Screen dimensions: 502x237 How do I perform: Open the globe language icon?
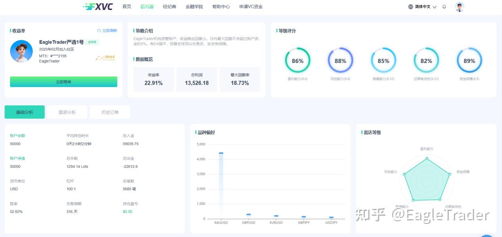pyautogui.click(x=410, y=7)
